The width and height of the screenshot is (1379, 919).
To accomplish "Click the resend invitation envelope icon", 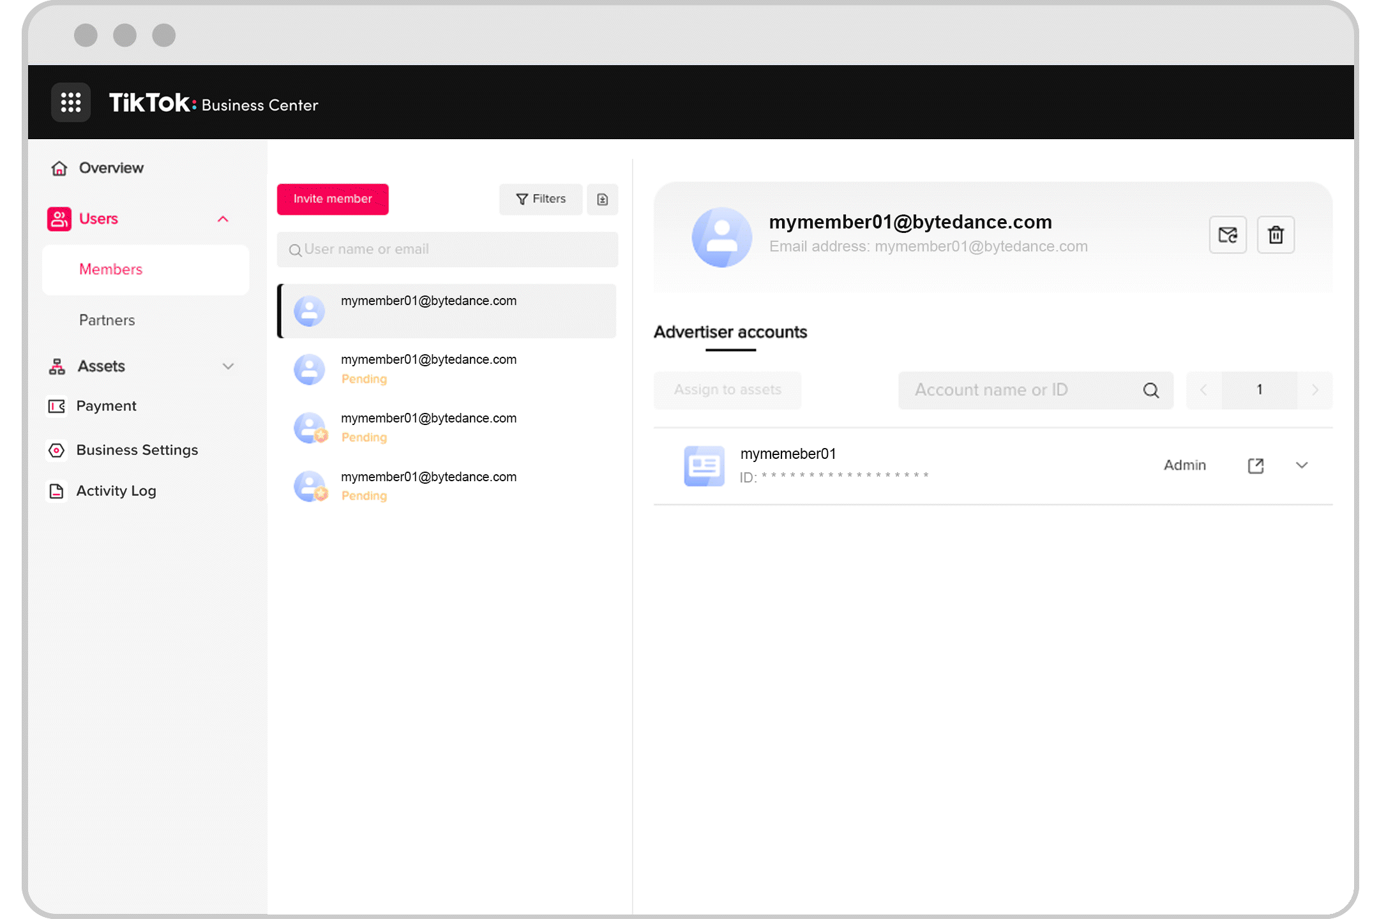I will click(1227, 235).
